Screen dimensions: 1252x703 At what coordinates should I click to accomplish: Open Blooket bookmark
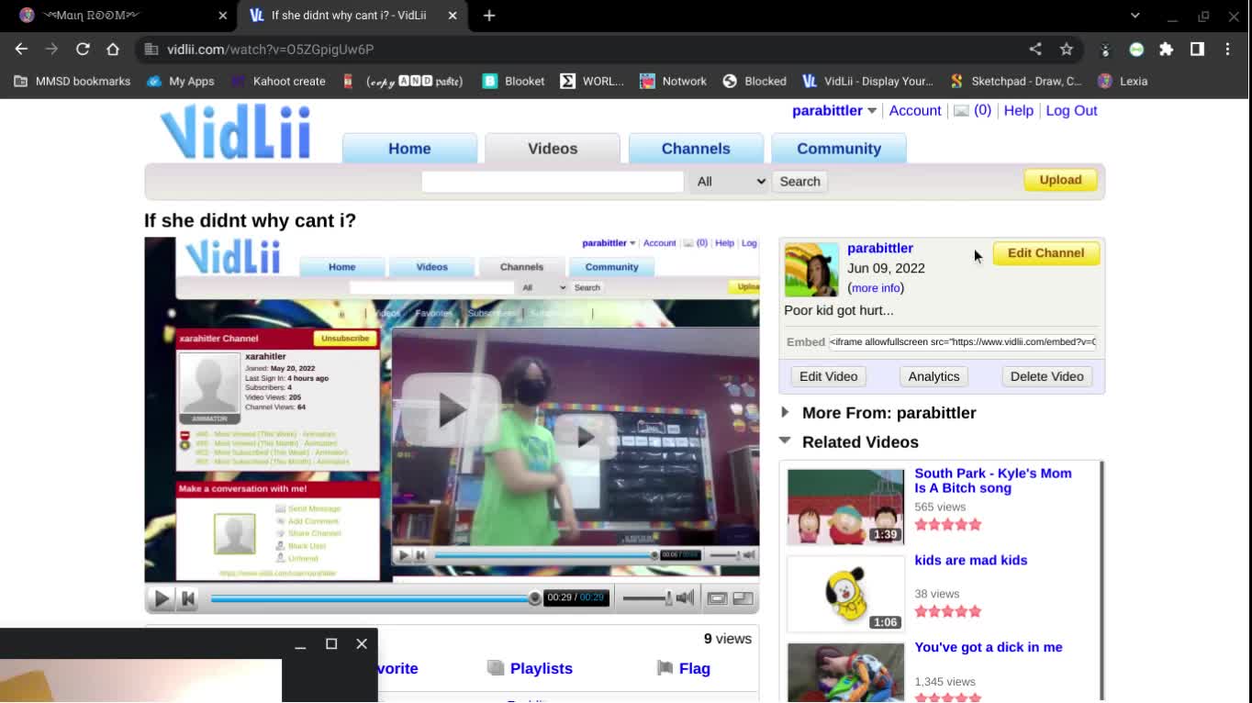514,81
